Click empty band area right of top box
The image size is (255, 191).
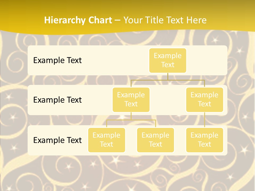pyautogui.click(x=207, y=60)
